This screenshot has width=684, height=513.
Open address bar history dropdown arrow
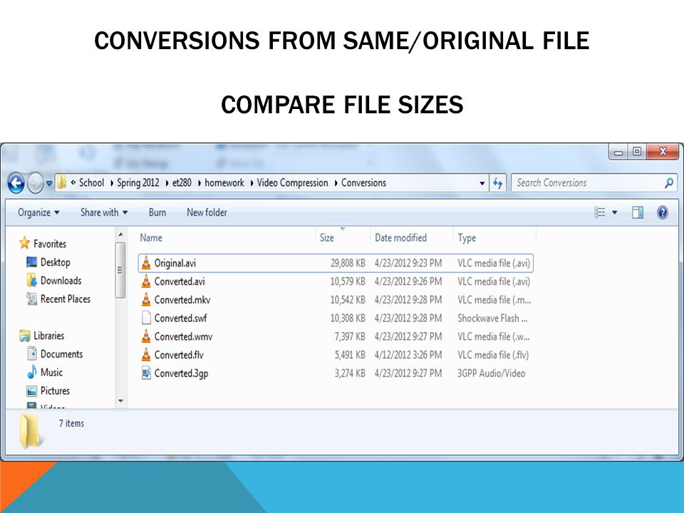tap(482, 183)
